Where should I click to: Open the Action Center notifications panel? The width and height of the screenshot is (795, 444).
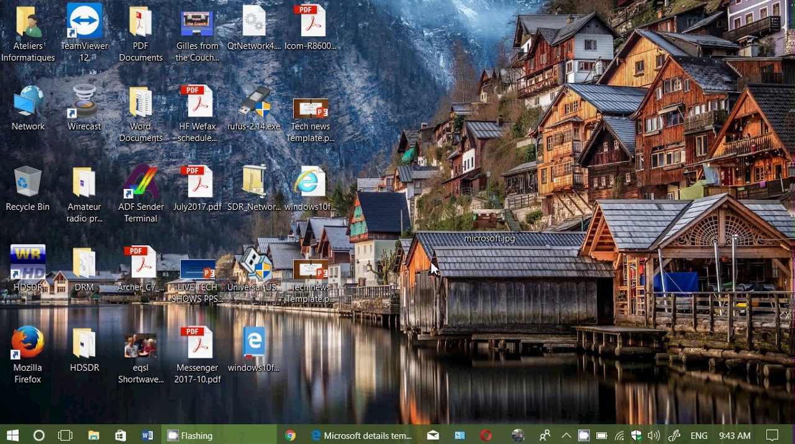[x=772, y=435]
